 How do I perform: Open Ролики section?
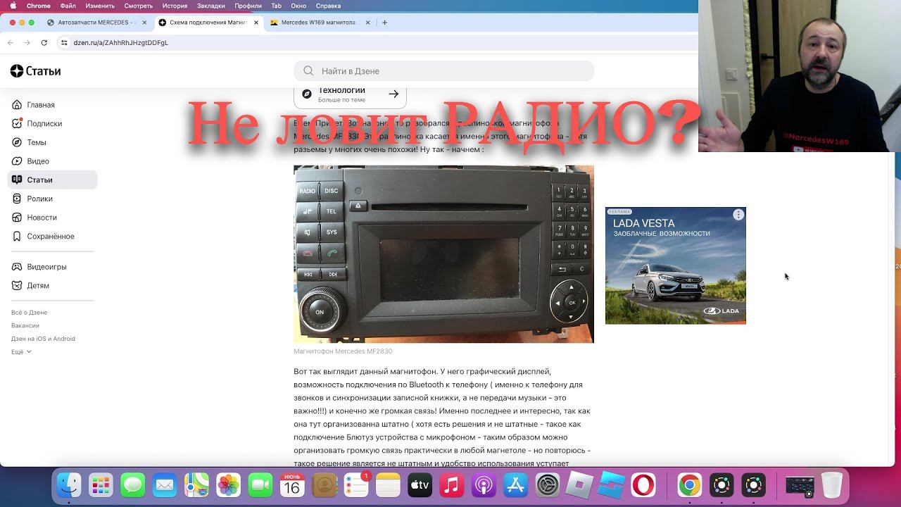tap(39, 199)
